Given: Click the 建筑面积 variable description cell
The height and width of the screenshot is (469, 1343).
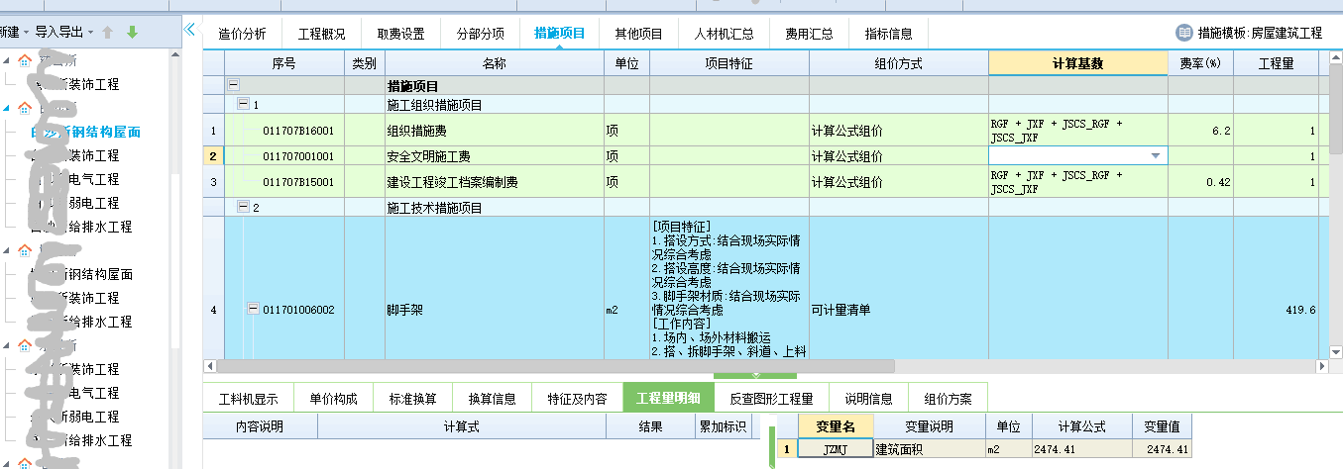Looking at the screenshot, I should [929, 449].
